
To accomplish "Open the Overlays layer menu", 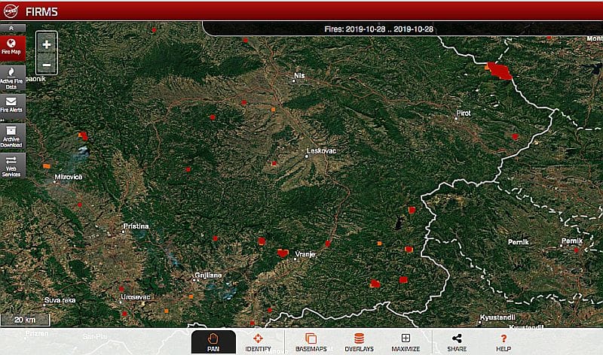I will 359,342.
